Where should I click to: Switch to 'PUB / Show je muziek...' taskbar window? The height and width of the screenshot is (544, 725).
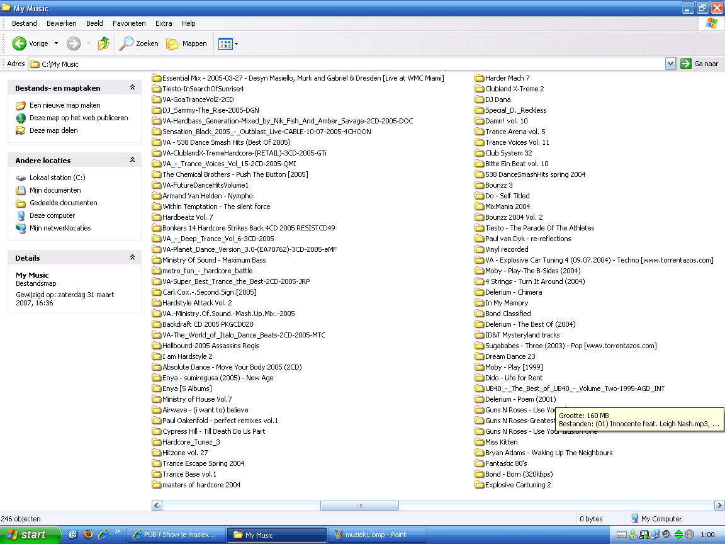click(x=175, y=535)
